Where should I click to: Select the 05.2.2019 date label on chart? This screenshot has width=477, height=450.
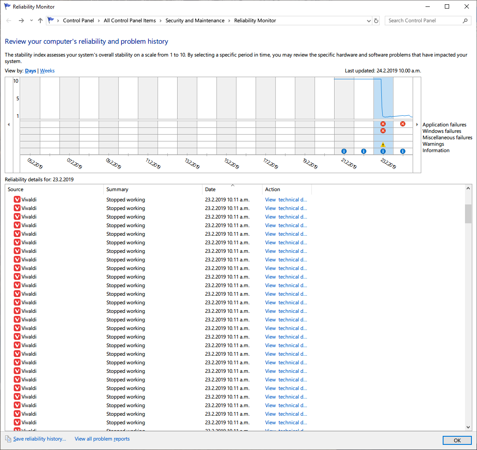[x=35, y=163]
